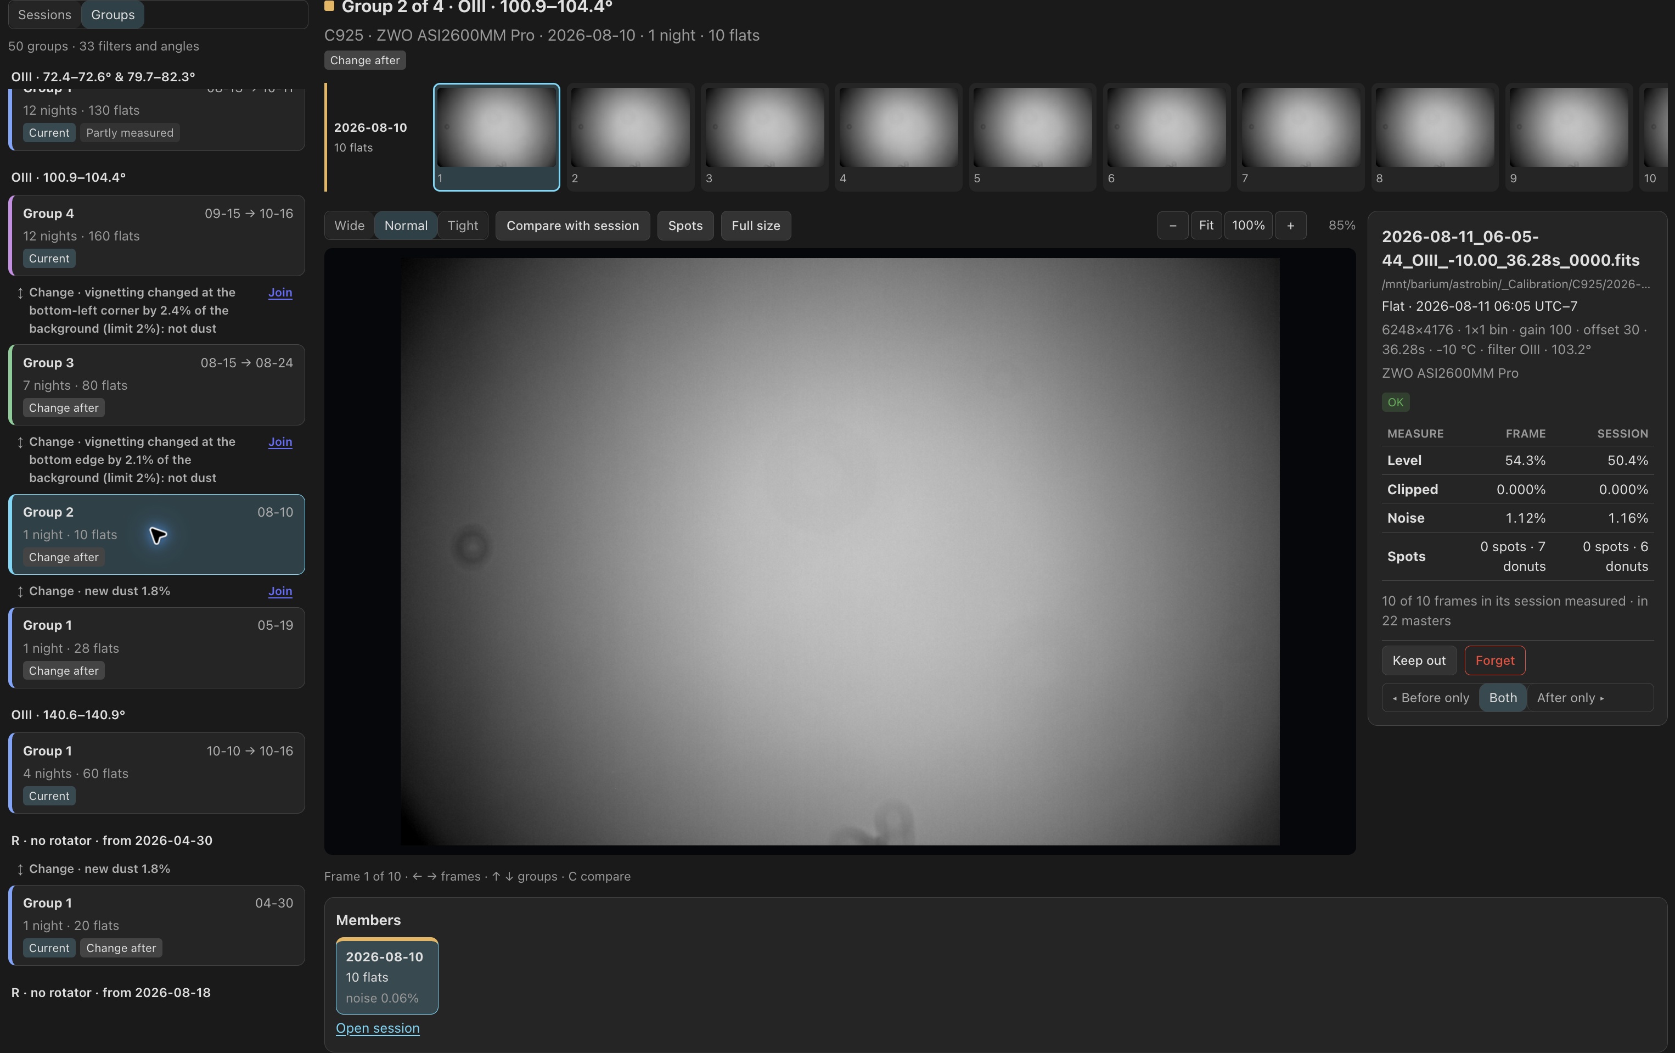Join groups across the OIII new dust 1.8% change

pos(280,591)
